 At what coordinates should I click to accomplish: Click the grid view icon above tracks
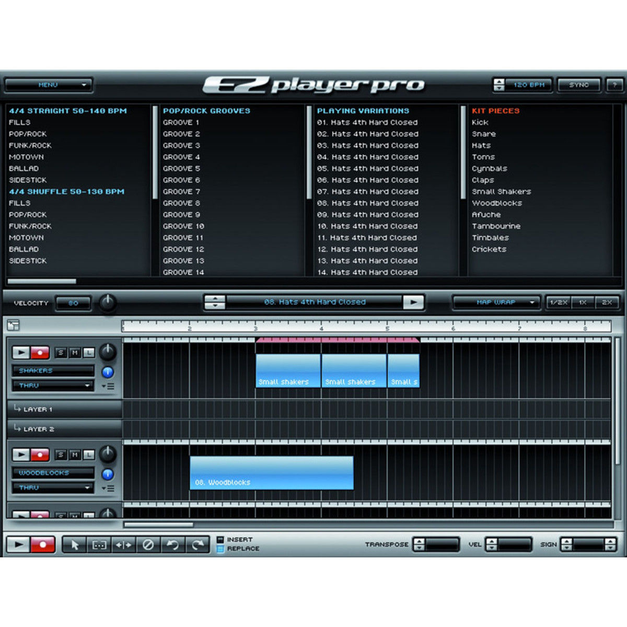(13, 326)
